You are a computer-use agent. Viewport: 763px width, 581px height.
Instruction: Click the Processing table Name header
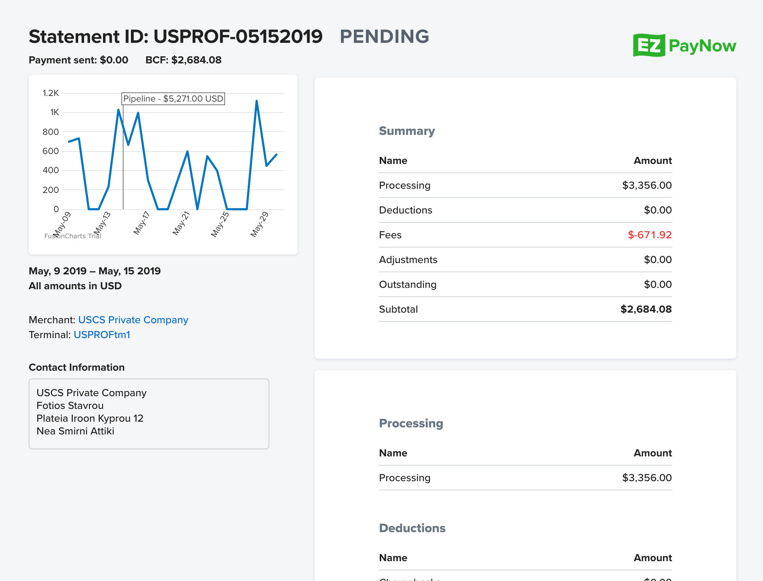[x=393, y=453]
